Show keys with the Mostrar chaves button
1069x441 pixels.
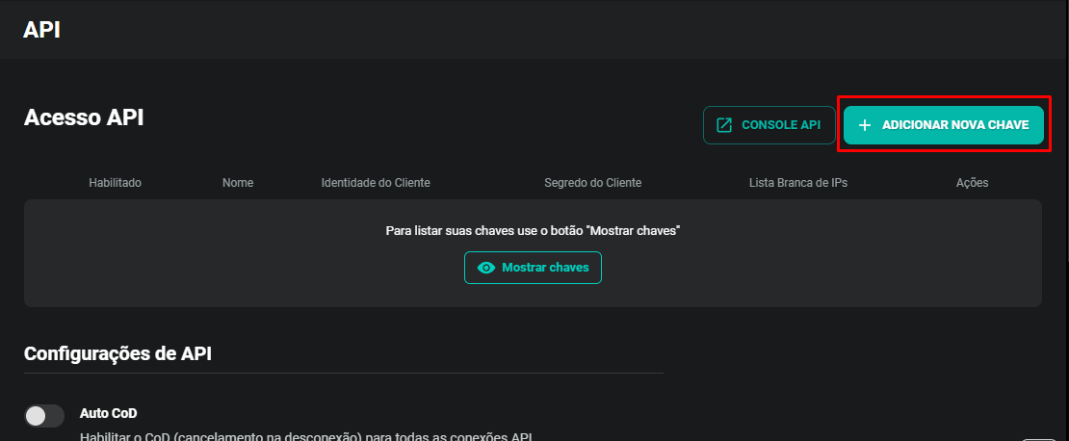(533, 268)
